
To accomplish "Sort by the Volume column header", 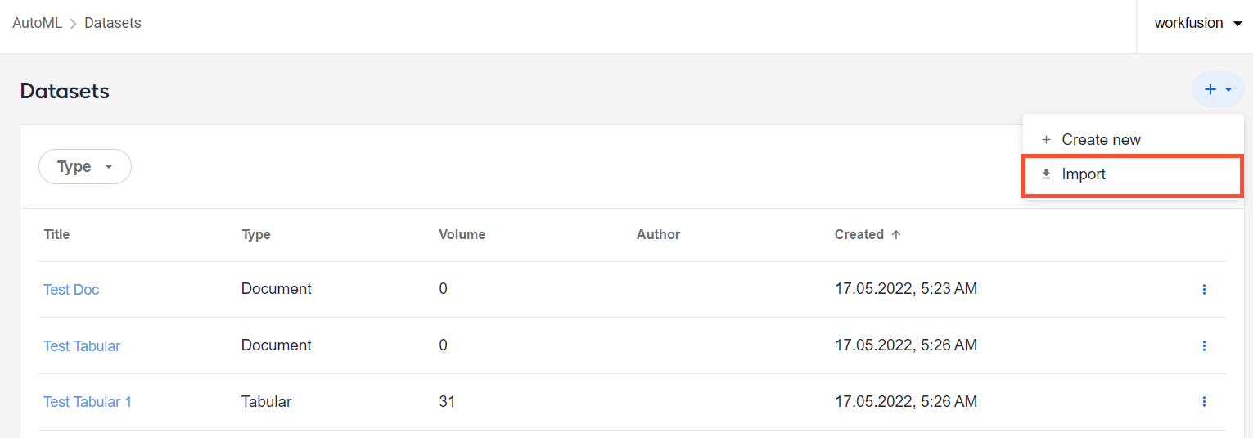I will [462, 234].
